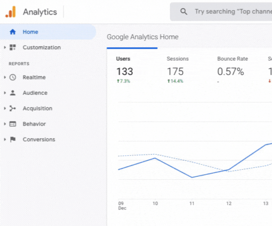Click the search magnifier icon
Viewport: 272px width, 226px height.
[x=184, y=12]
